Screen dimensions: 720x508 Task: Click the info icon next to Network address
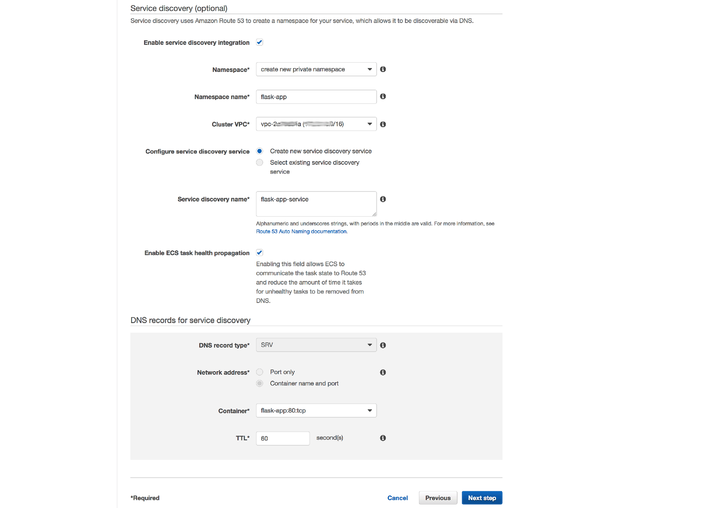pos(383,372)
